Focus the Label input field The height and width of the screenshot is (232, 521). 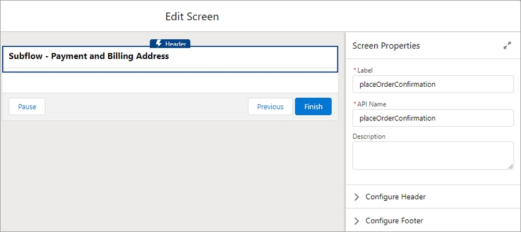point(432,84)
